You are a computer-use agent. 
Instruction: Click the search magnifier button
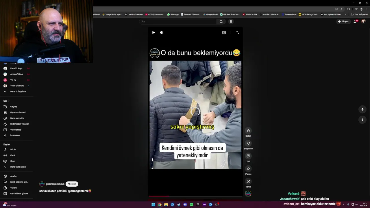(x=221, y=21)
